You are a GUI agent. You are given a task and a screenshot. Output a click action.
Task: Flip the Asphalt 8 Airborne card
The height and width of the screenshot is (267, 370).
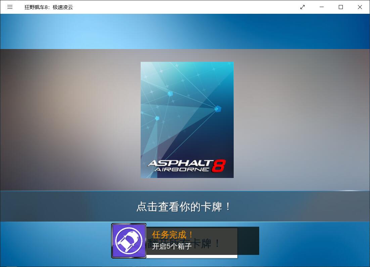pyautogui.click(x=187, y=120)
